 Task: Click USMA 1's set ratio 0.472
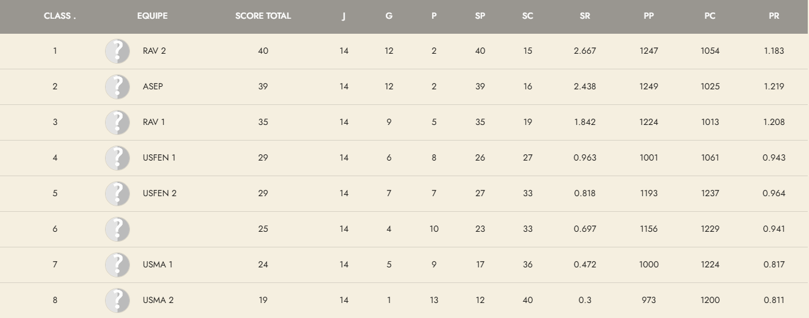(585, 265)
